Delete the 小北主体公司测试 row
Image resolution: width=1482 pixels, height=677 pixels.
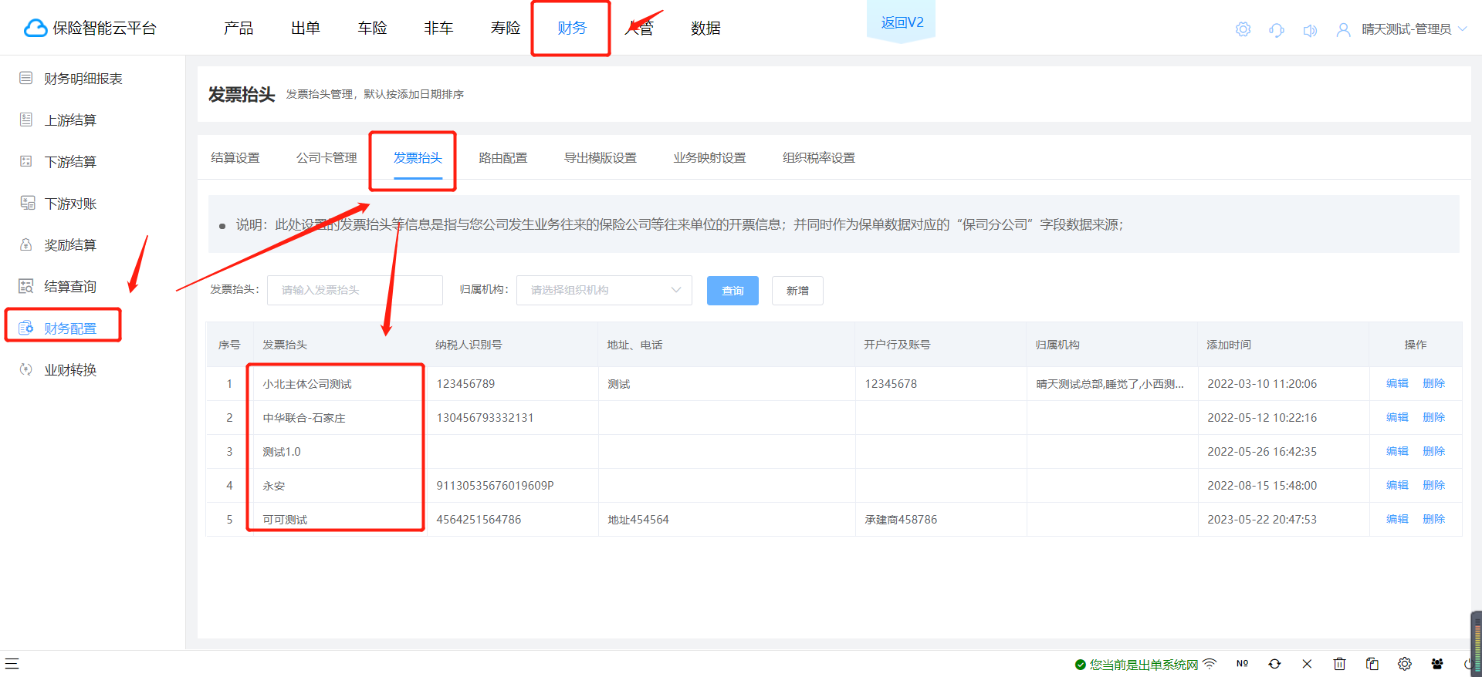[1434, 383]
